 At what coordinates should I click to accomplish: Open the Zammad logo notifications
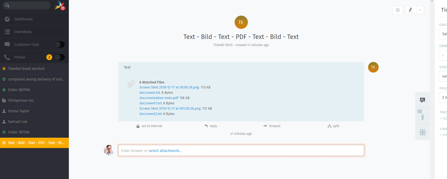(x=59, y=5)
